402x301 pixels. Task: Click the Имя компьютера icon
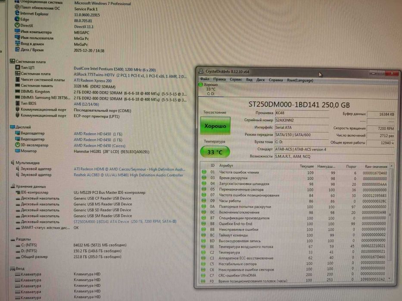coord(17,31)
